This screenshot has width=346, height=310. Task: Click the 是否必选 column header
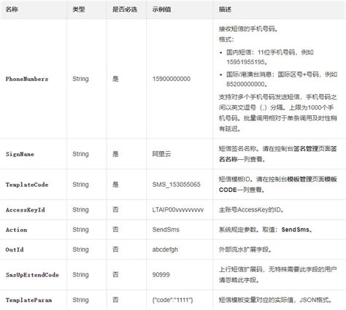pos(125,9)
